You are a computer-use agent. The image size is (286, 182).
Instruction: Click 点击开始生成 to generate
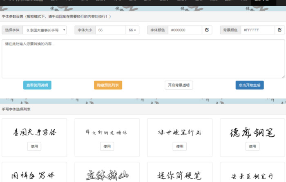pyautogui.click(x=250, y=85)
